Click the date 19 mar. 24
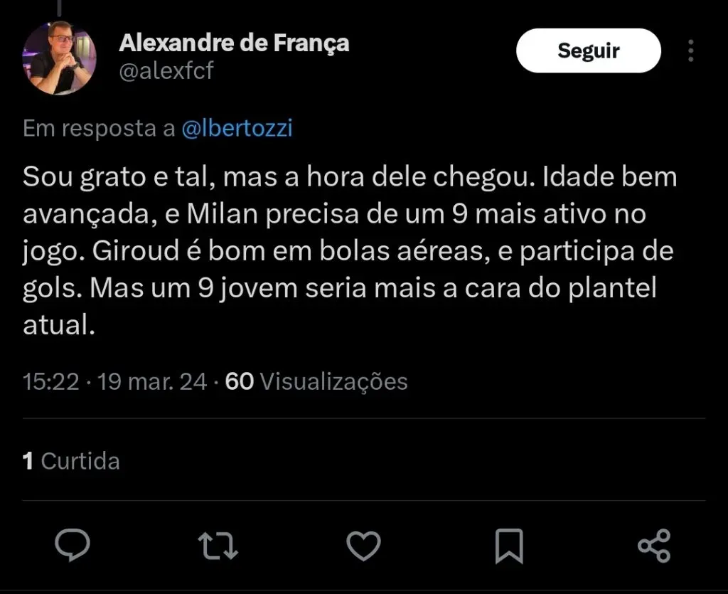The image size is (728, 594). coord(153,381)
